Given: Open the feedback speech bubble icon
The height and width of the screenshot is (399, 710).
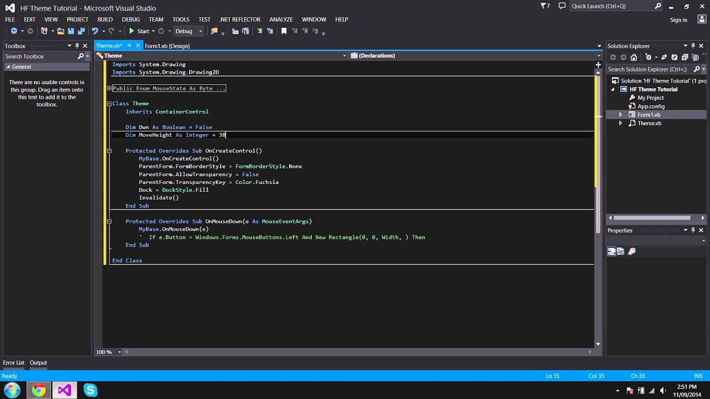Looking at the screenshot, I should [x=562, y=6].
